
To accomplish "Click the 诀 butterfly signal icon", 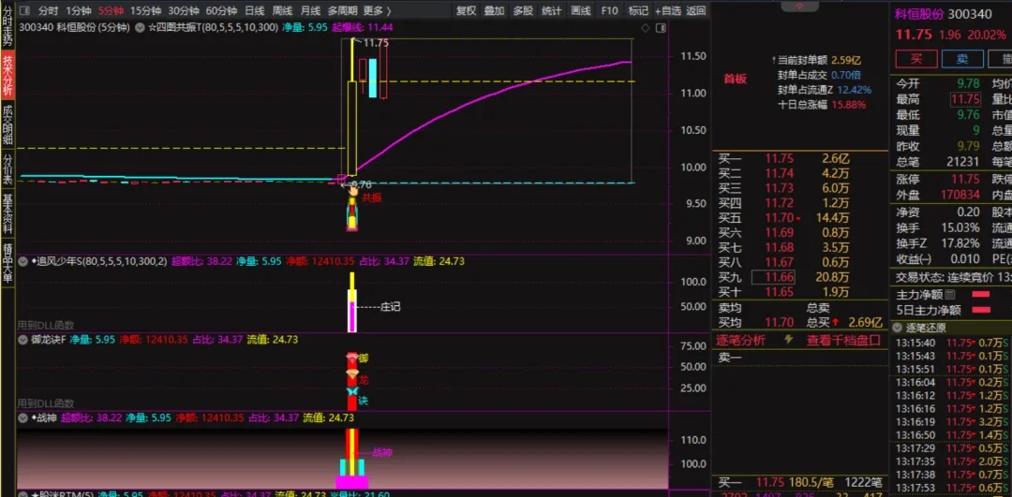I will click(x=351, y=391).
